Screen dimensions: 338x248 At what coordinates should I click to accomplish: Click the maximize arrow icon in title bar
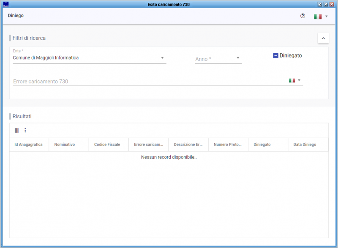326,4
